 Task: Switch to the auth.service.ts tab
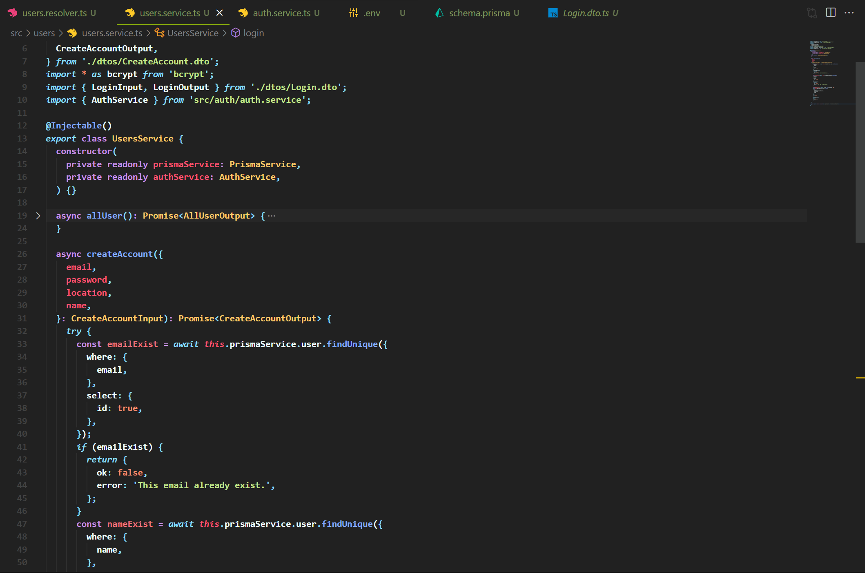tap(282, 13)
